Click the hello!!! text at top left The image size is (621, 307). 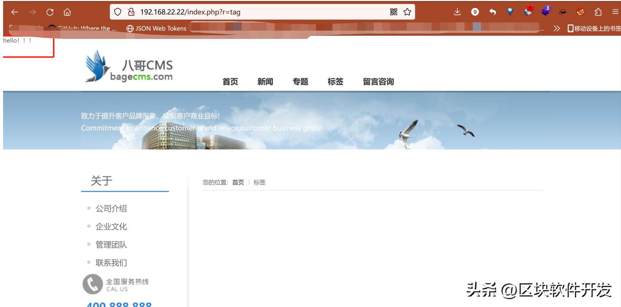pos(17,41)
